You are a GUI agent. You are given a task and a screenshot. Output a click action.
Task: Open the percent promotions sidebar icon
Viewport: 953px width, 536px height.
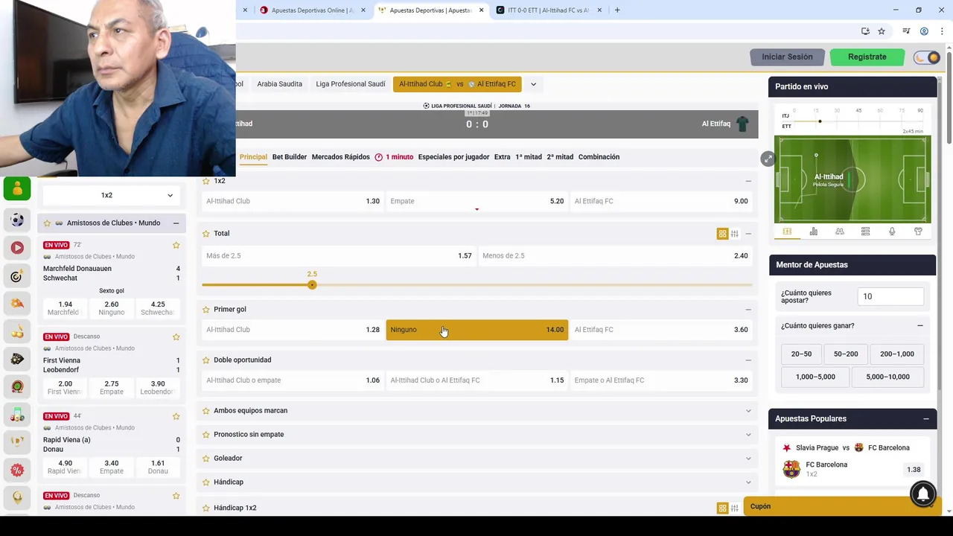(17, 470)
